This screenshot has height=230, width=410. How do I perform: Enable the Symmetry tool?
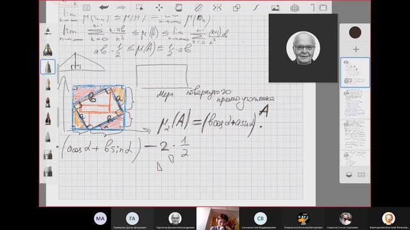pos(217,8)
